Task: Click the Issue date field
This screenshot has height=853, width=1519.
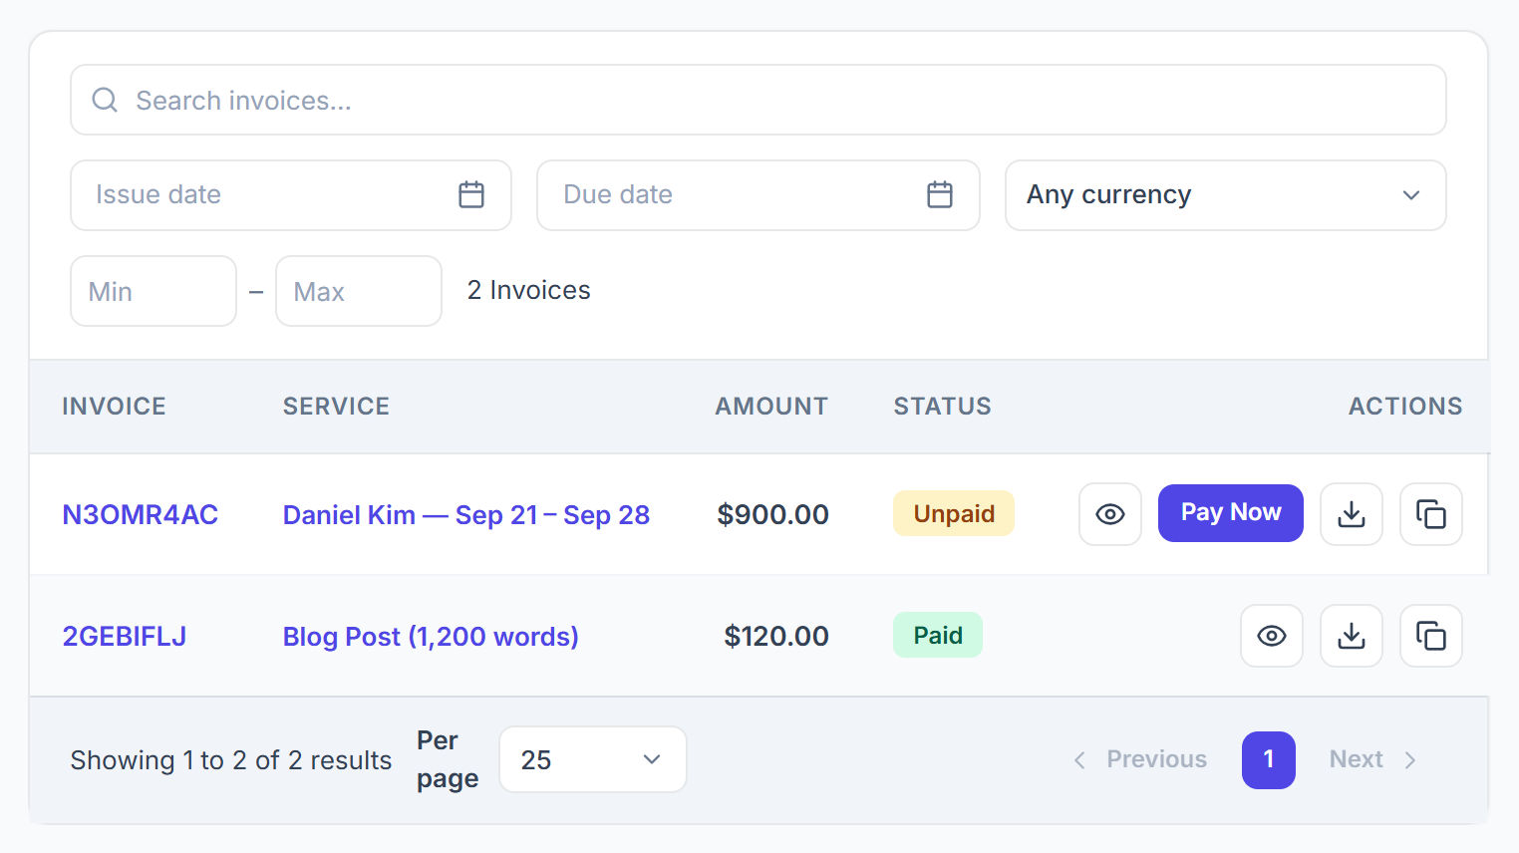Action: coord(291,195)
